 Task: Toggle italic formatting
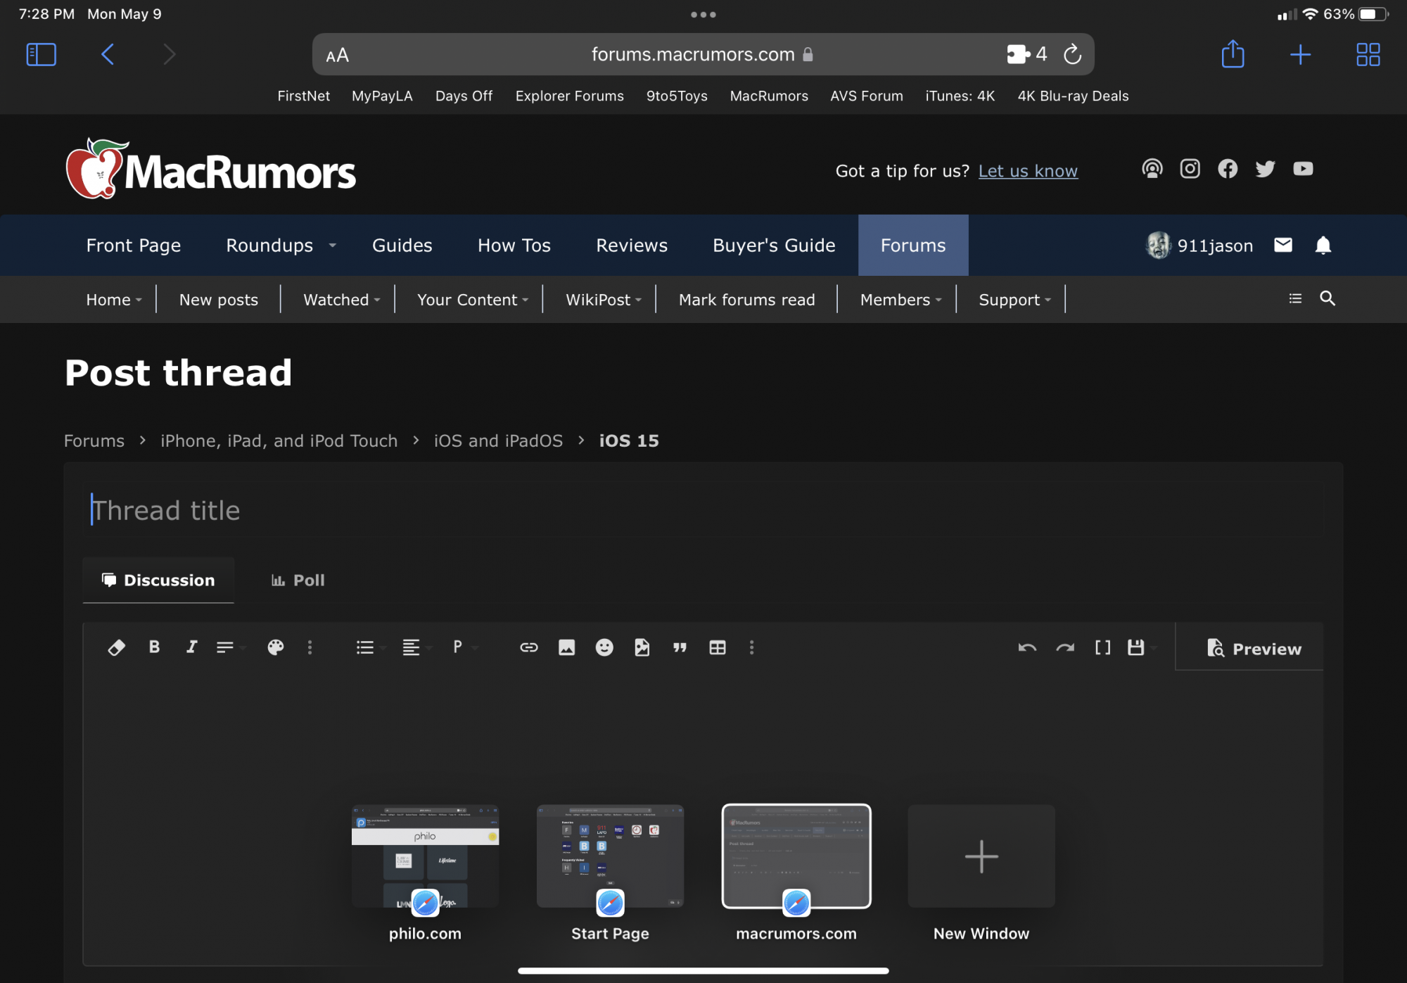click(191, 647)
